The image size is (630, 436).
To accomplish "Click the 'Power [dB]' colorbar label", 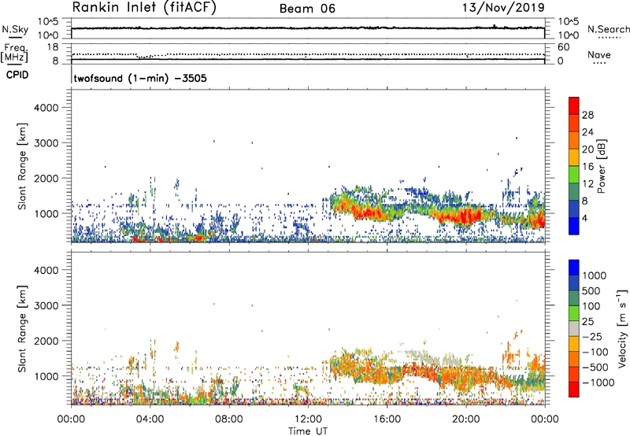I will (602, 166).
